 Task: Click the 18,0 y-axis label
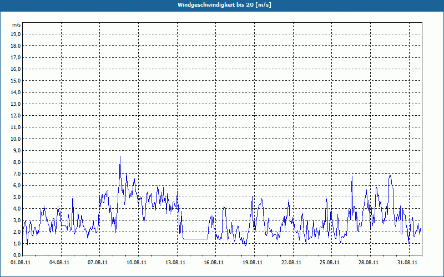tap(16, 46)
